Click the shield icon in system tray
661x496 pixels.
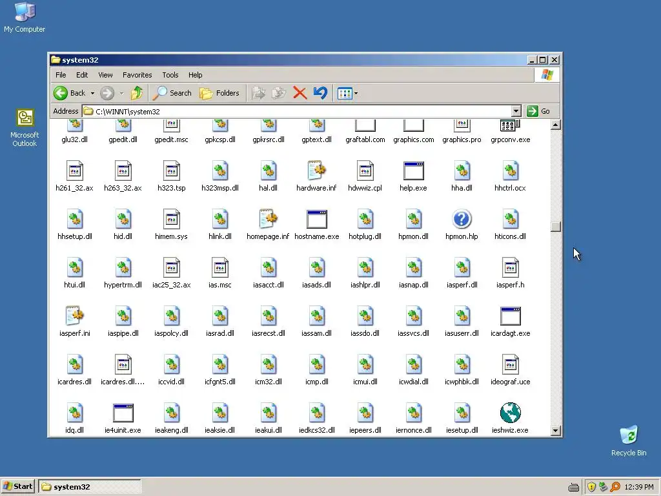[591, 487]
